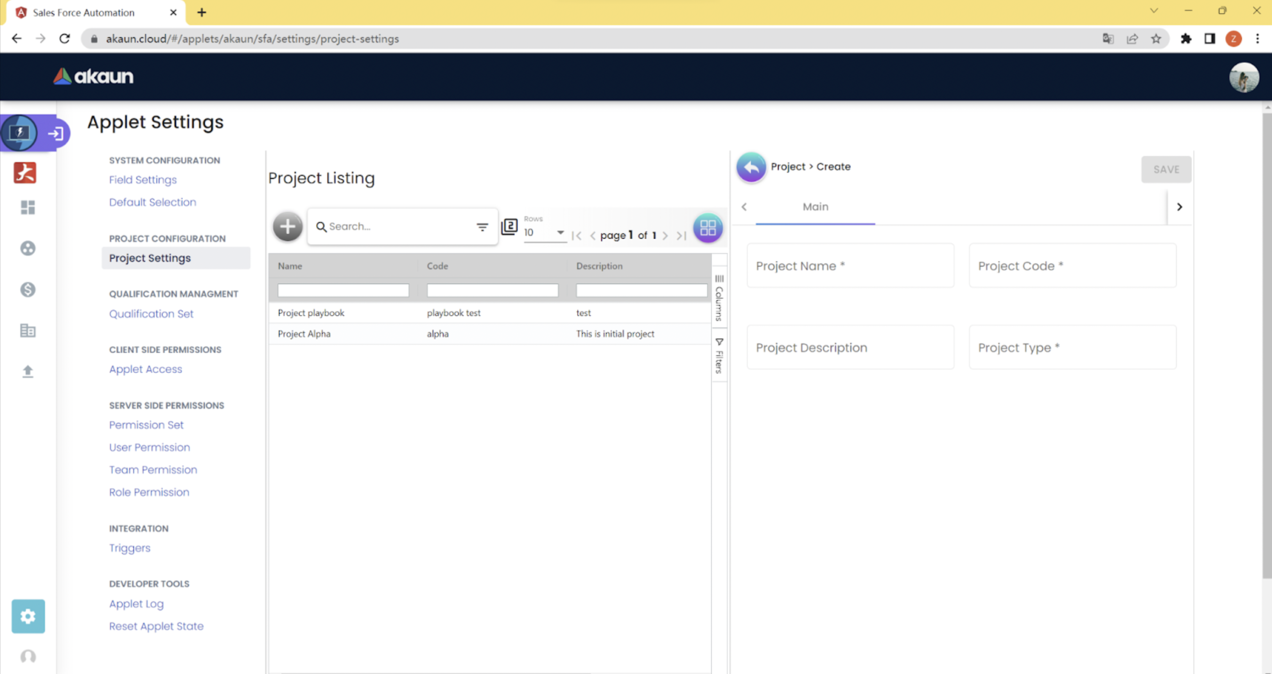Click the upload arrow sidebar icon
Viewport: 1272px width, 674px height.
click(28, 371)
